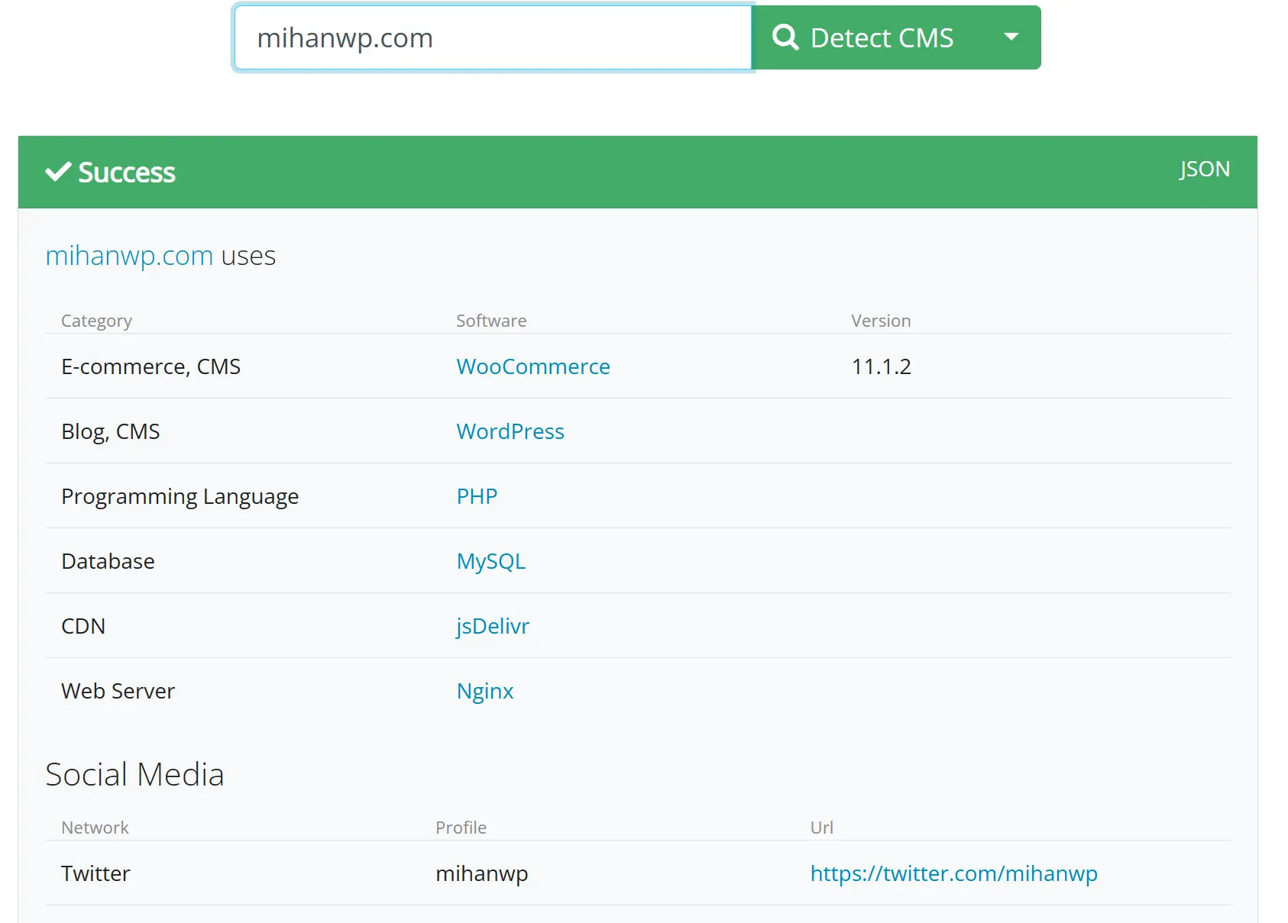This screenshot has width=1288, height=923.
Task: Click the 'Software' column header
Action: click(x=491, y=321)
